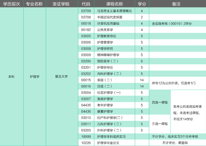Viewport: 206px width, 146px height.
Task: Click 儿科护理学（二）course name
Action: pyautogui.click(x=109, y=124)
